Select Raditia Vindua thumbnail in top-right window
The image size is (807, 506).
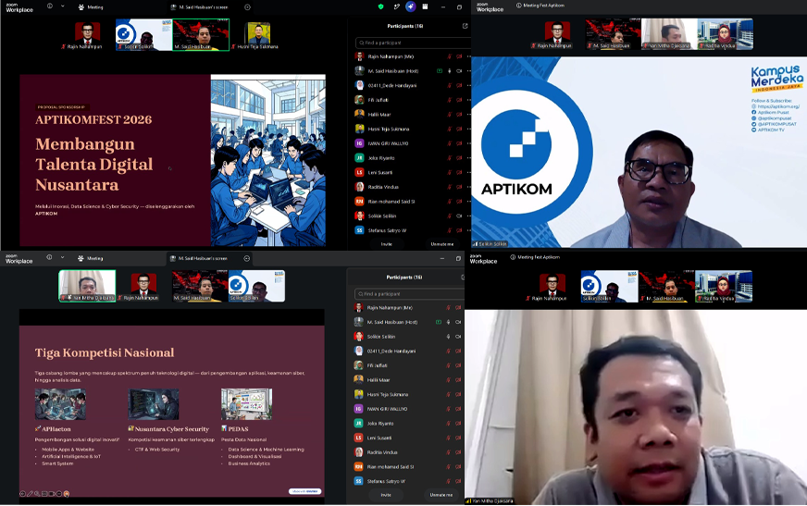(x=726, y=34)
